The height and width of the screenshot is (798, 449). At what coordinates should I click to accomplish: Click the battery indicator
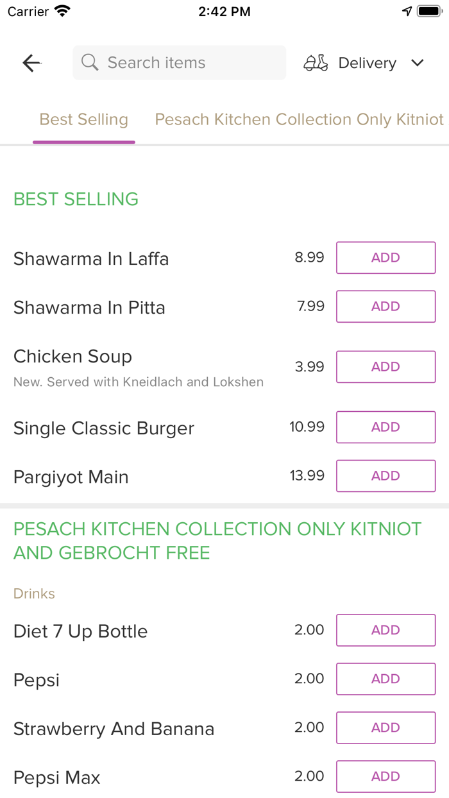click(x=430, y=10)
